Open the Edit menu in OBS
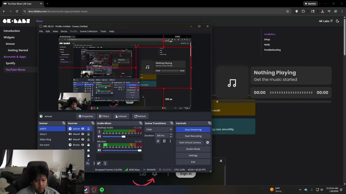The image size is (346, 194). [x=48, y=31]
